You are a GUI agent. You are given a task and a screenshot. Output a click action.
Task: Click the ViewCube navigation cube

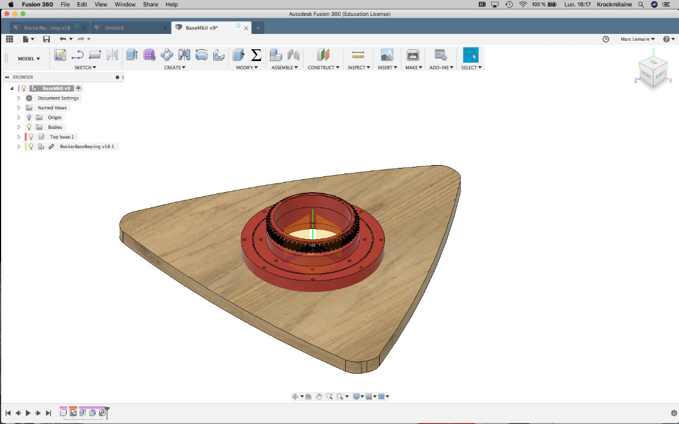[653, 71]
